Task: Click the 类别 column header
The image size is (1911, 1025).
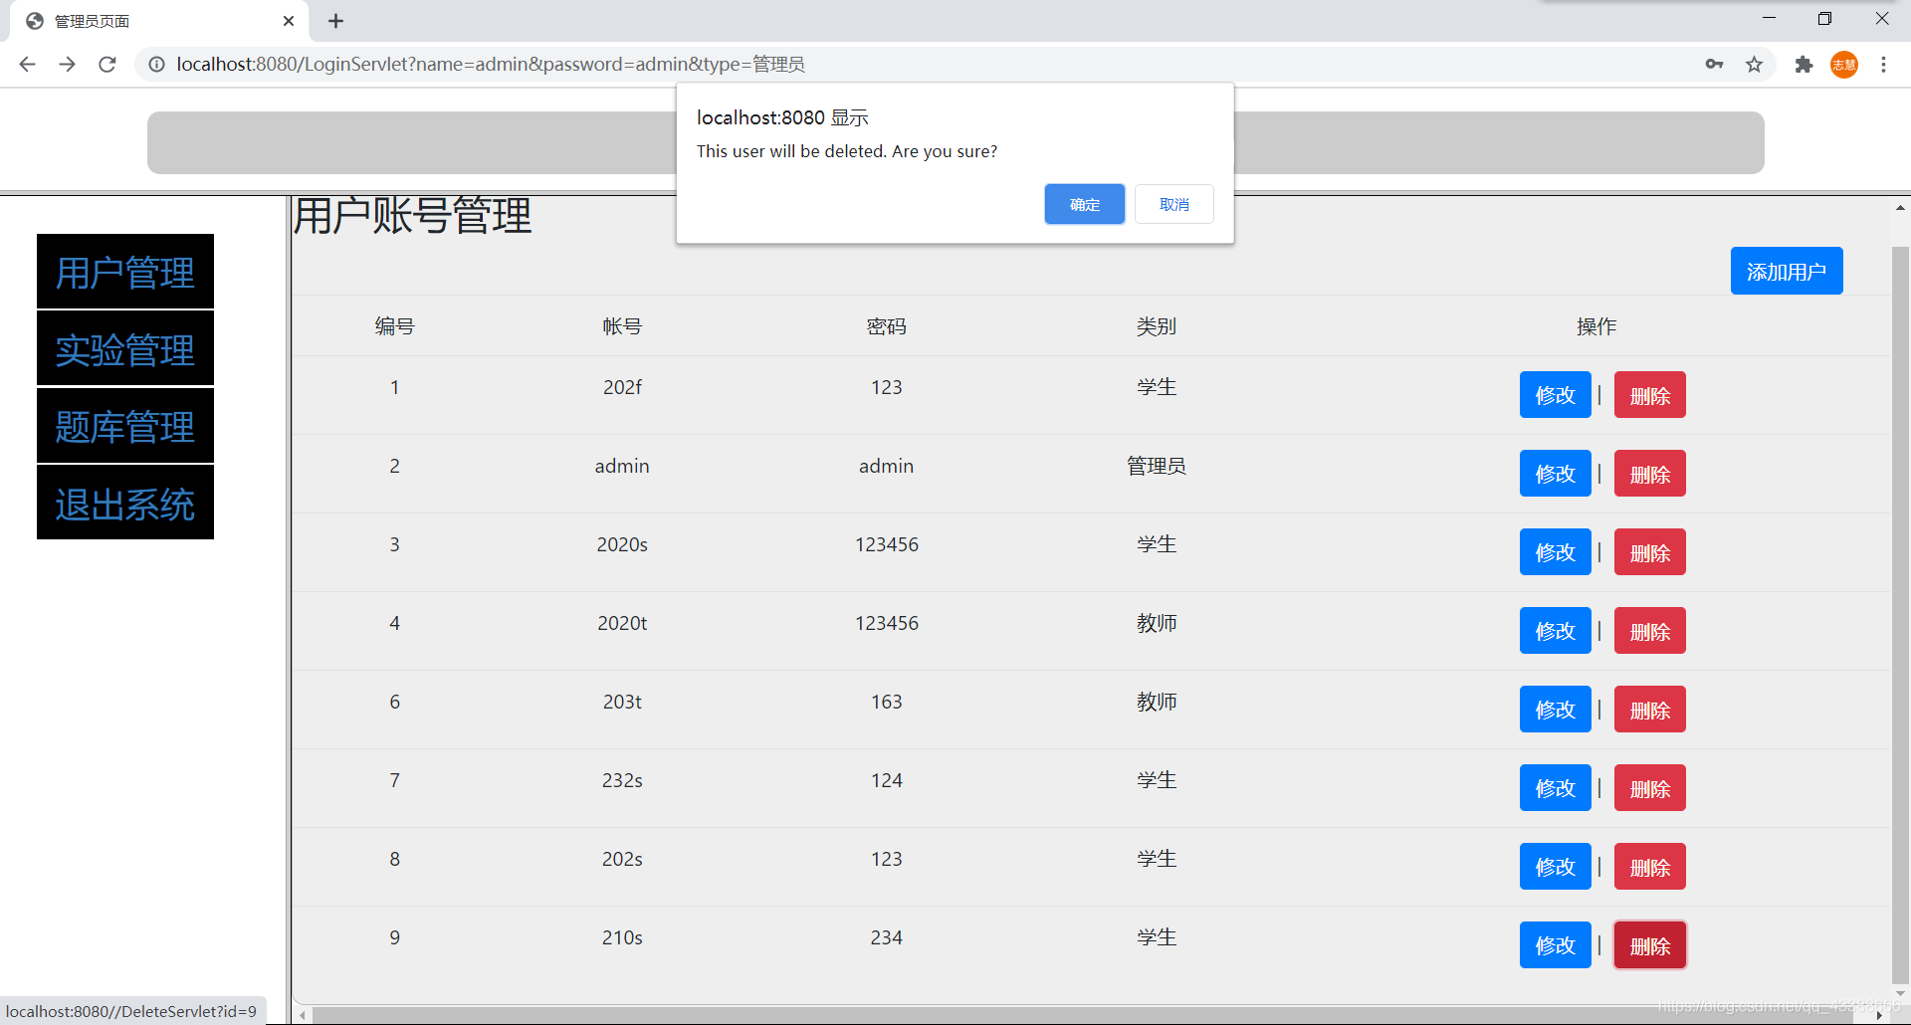Action: [x=1157, y=326]
